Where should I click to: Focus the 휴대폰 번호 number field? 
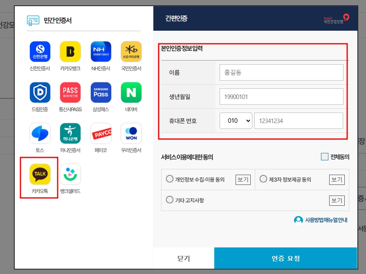299,121
